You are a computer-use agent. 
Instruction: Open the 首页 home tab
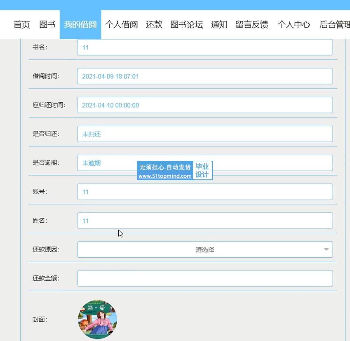coord(21,24)
